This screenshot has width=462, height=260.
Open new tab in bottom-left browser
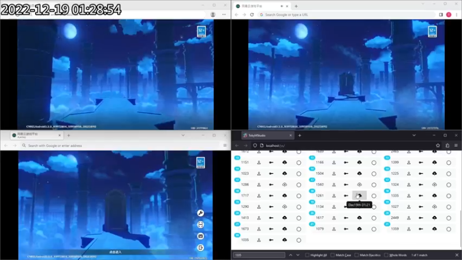pyautogui.click(x=69, y=135)
